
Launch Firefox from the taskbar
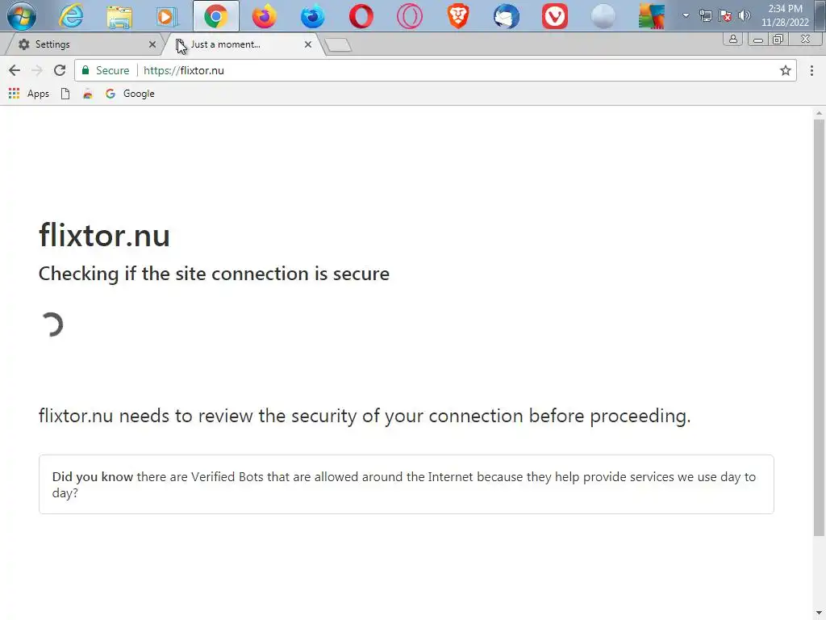coord(265,16)
